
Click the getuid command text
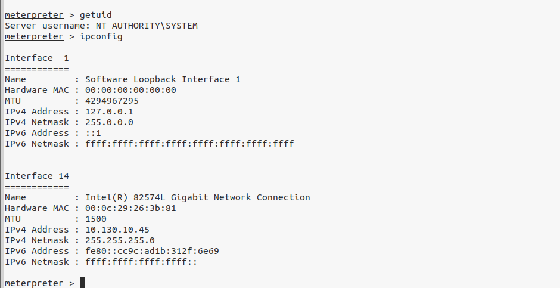click(x=95, y=15)
